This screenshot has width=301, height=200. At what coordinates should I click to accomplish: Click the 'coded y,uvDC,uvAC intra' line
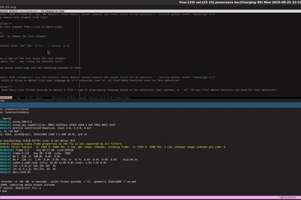[53, 163]
